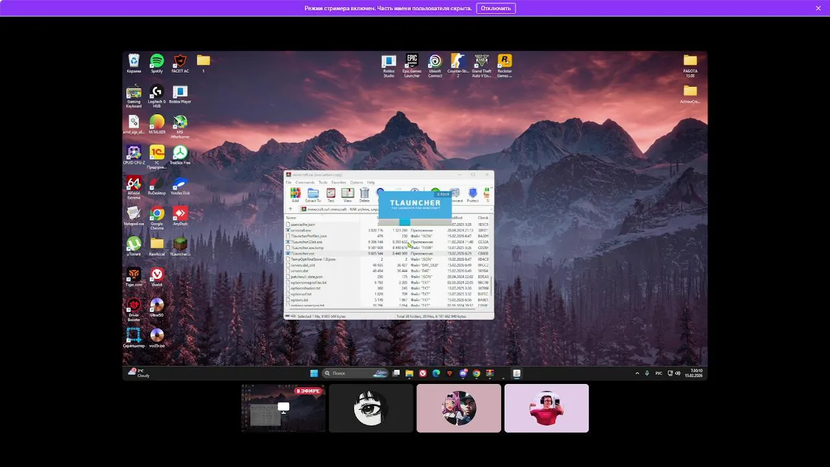Screen dimensions: 830x467
Task: Open the Favorites menu in WinRAR
Action: pyautogui.click(x=338, y=182)
